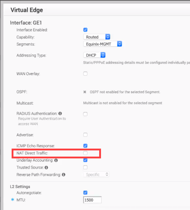
Task: Enable the Trusted Source checkbox
Action: pos(85,167)
